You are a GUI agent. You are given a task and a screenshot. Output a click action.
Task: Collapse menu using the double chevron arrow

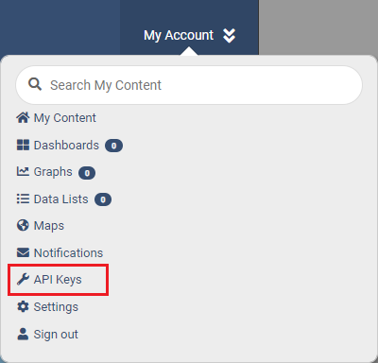click(x=229, y=35)
